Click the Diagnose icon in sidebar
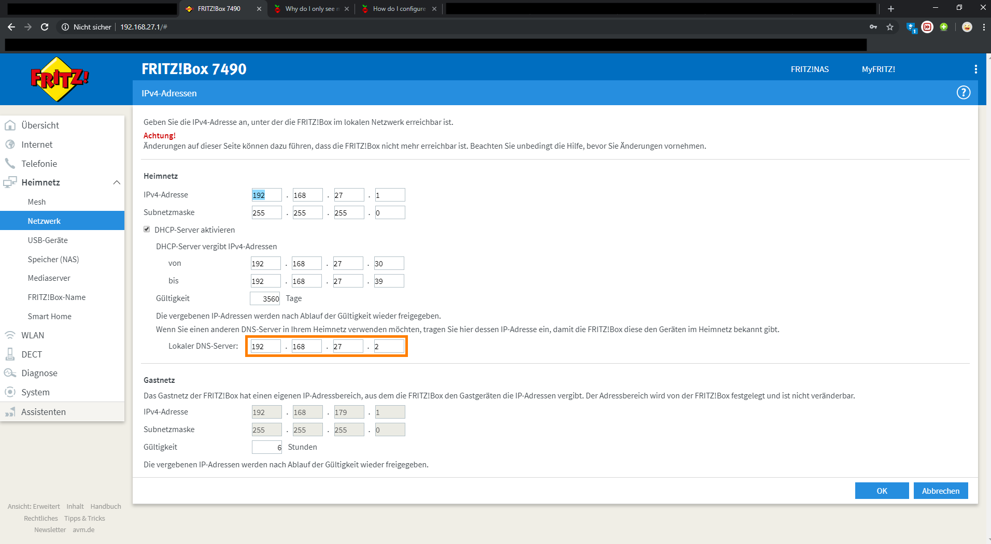 (x=10, y=373)
